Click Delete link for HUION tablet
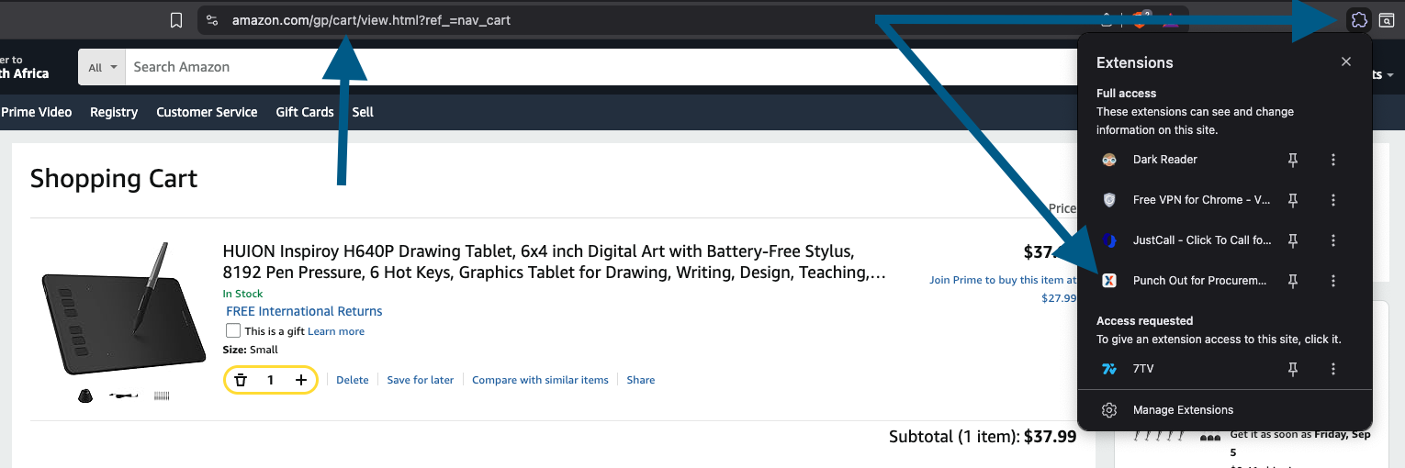The height and width of the screenshot is (468, 1405). [353, 380]
